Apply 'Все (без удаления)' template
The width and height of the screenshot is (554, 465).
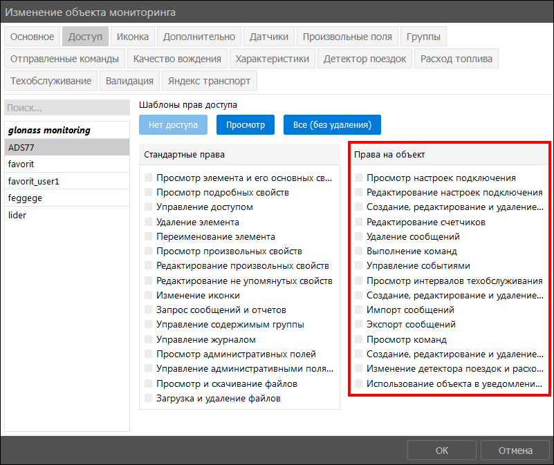click(x=332, y=124)
